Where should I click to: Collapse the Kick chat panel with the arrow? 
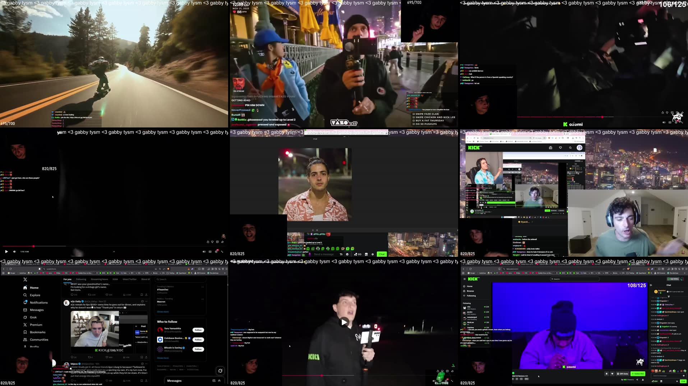pos(651,285)
